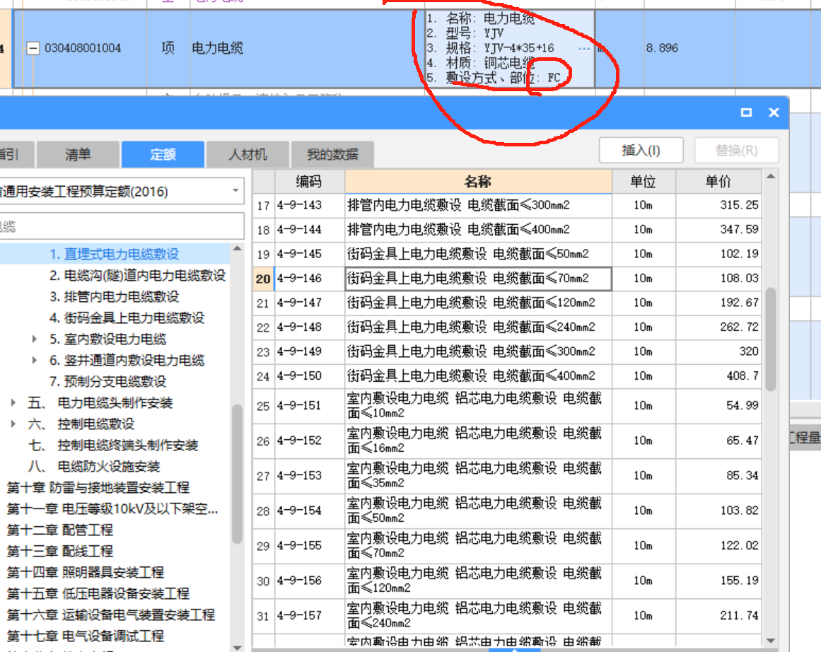This screenshot has height=652, width=821.
Task: Open 第十五章 低压电器设备安装工程
Action: [98, 593]
